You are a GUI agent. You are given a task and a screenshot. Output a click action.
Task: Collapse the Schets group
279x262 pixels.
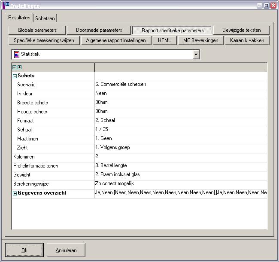[15, 76]
